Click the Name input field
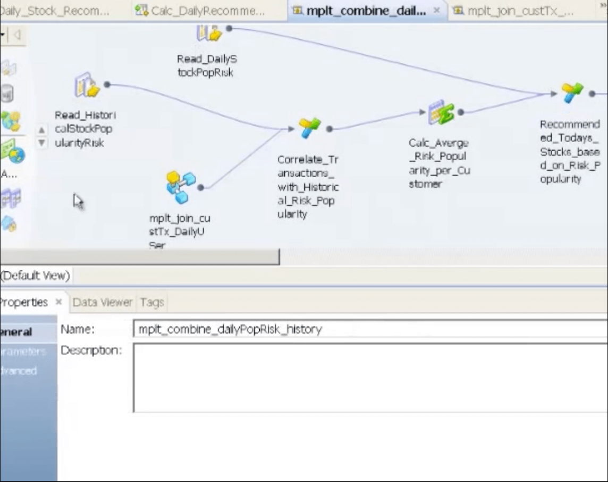The height and width of the screenshot is (482, 608). tap(370, 329)
